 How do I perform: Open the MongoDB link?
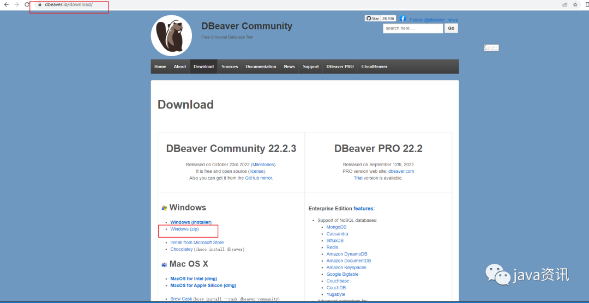click(x=336, y=227)
